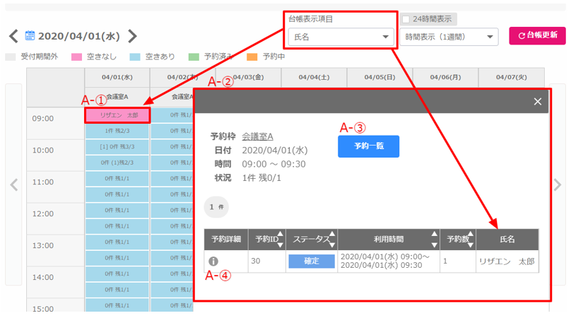Go to previous day with left chevron
The height and width of the screenshot is (318, 571).
tap(13, 36)
